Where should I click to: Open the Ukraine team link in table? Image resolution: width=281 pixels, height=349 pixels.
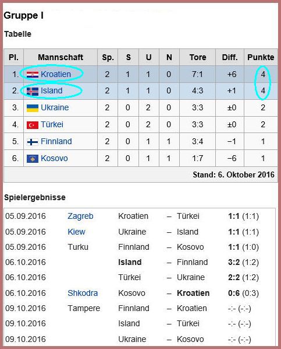click(x=55, y=107)
